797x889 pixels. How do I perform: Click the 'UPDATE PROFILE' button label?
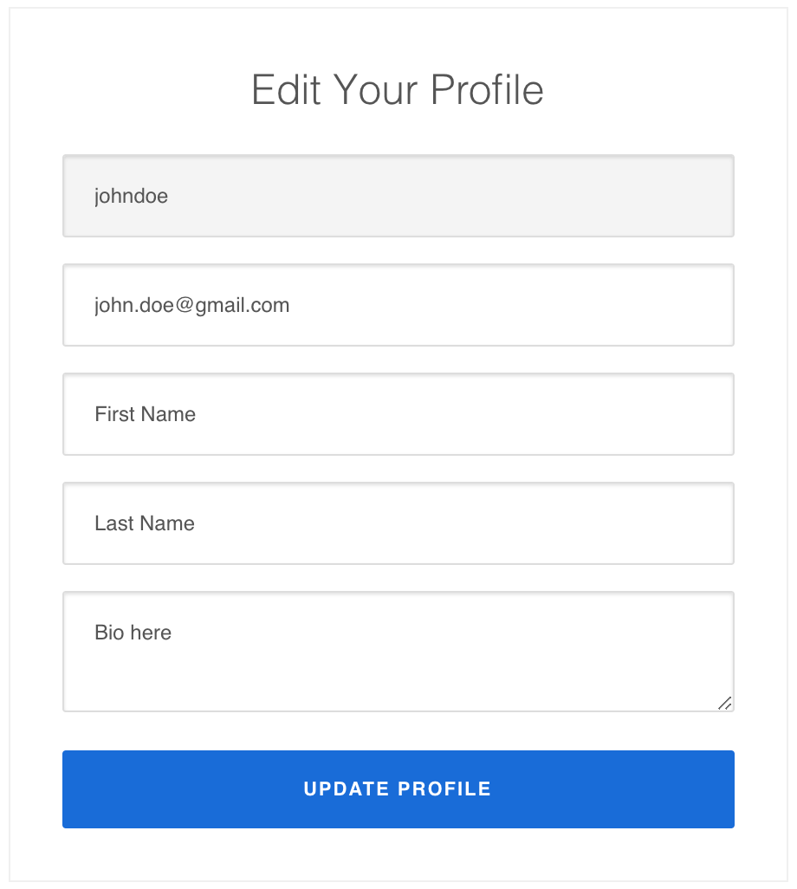[x=398, y=789]
